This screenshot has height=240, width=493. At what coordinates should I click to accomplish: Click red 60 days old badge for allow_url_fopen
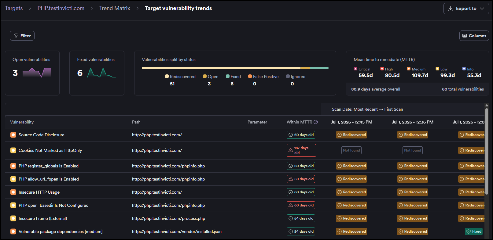tap(301, 179)
